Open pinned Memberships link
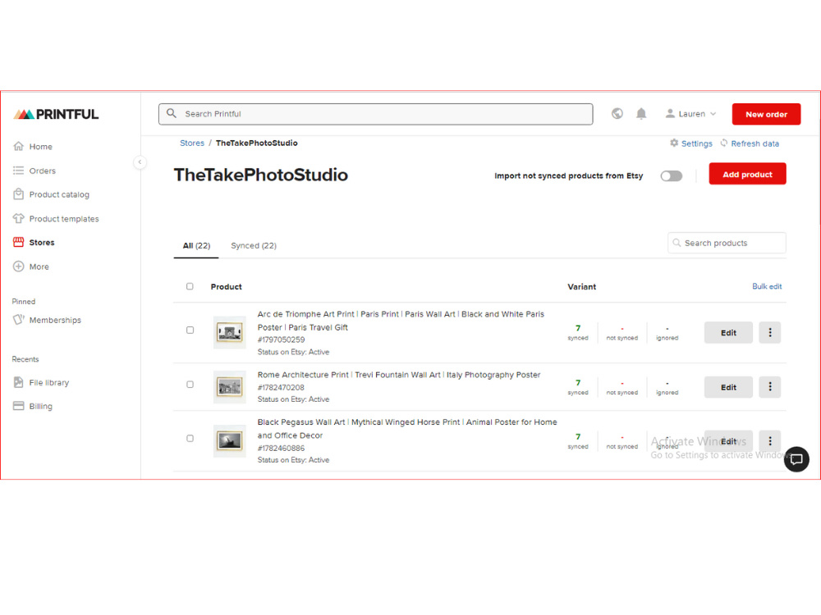 click(x=47, y=320)
